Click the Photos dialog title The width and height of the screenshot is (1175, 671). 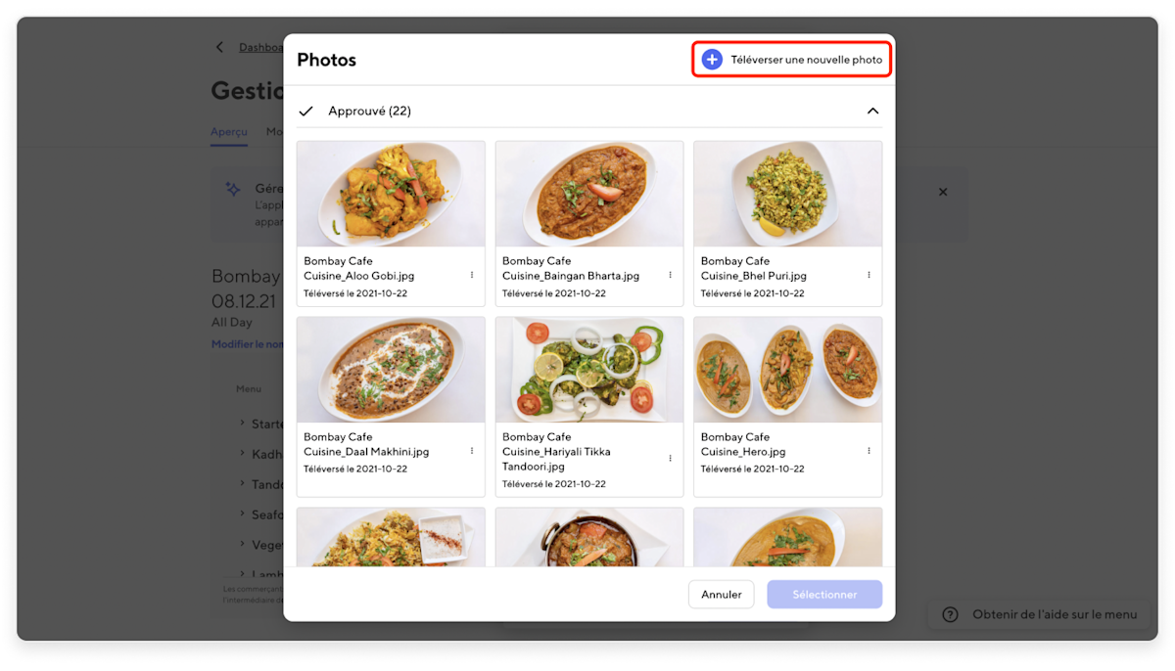pyautogui.click(x=327, y=60)
